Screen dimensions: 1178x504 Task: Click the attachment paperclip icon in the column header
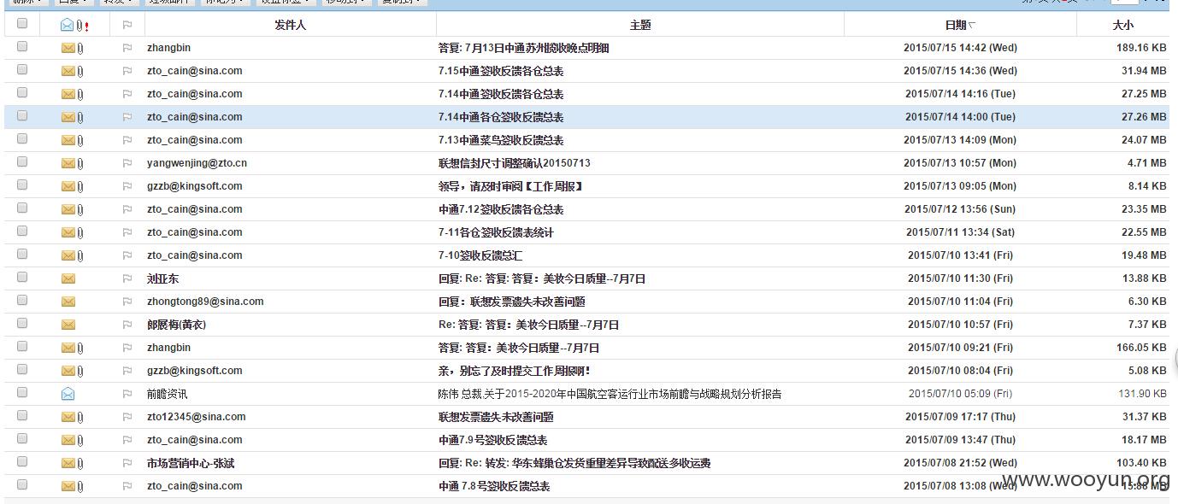point(80,25)
